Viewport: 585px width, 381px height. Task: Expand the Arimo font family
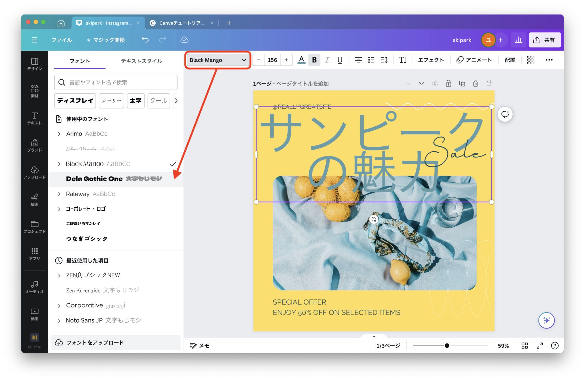(x=59, y=134)
